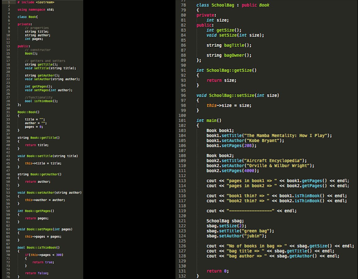The width and height of the screenshot is (358, 279).
Task: Click the 'int main()' function header
Action: click(209, 120)
